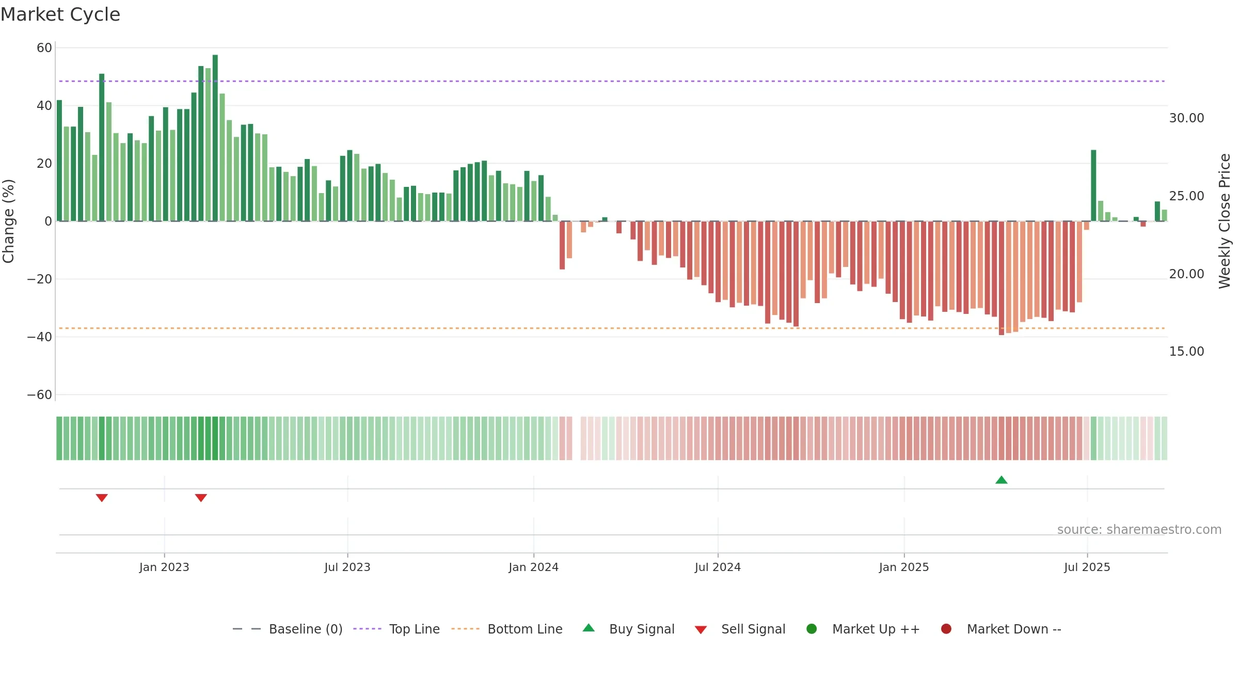Toggle the Baseline (0) legend entry
Image resolution: width=1239 pixels, height=697 pixels.
[x=288, y=629]
